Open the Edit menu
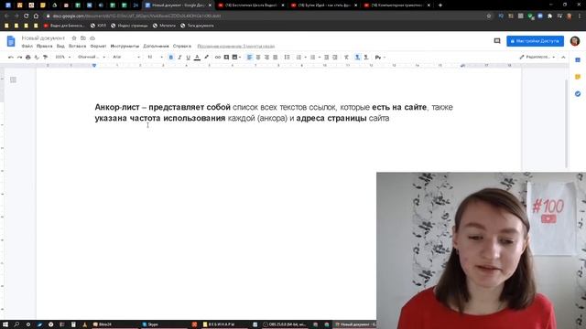Viewport: 586px width, 329px height. 45,46
